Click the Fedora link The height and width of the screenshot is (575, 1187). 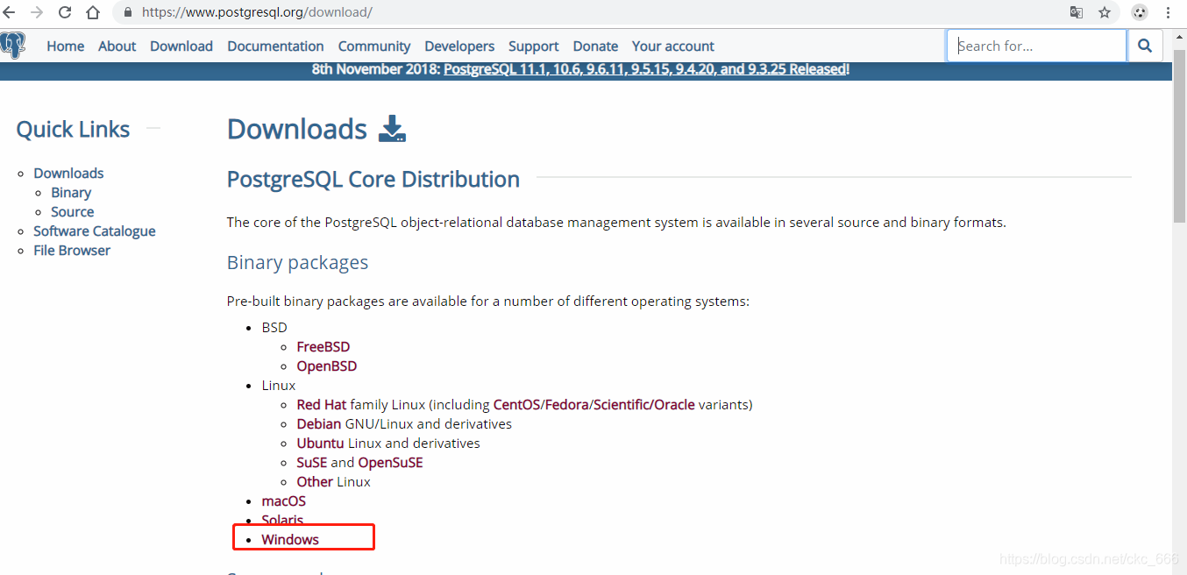pyautogui.click(x=567, y=405)
